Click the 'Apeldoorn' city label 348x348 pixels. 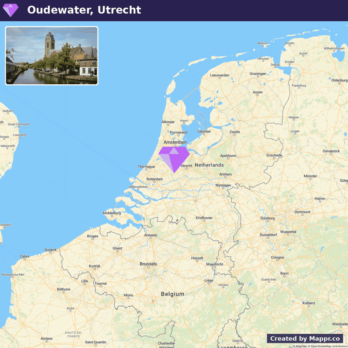coord(228,156)
